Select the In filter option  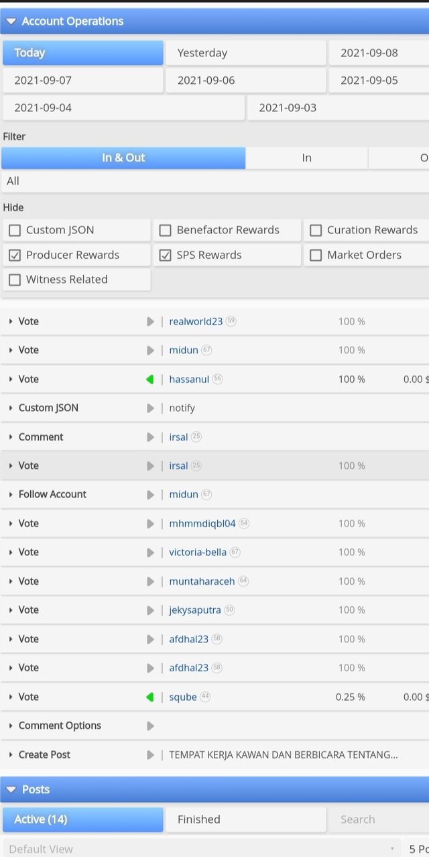pos(306,158)
